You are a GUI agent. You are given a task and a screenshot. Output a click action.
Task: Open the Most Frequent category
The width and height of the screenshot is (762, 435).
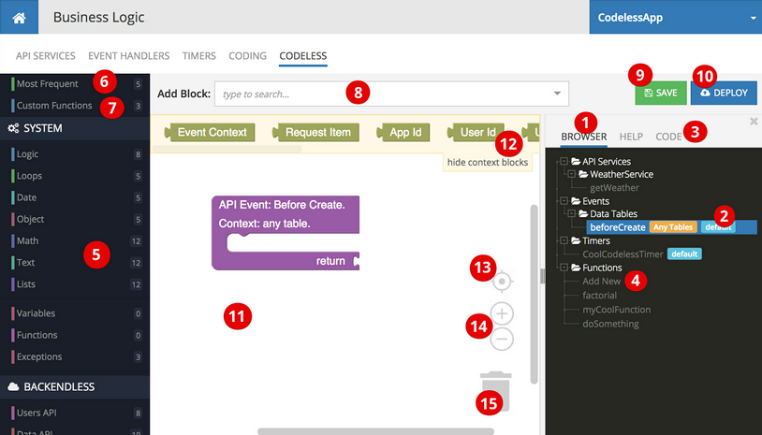coord(75,84)
